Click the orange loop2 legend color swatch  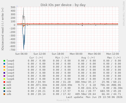point(4,67)
